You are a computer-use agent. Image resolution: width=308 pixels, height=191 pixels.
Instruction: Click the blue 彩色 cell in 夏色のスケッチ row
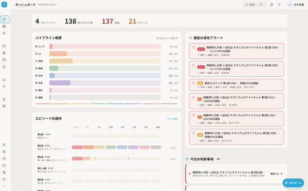point(122,147)
